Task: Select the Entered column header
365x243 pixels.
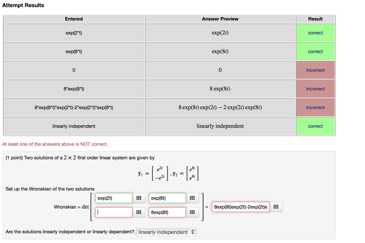Action: (74, 19)
